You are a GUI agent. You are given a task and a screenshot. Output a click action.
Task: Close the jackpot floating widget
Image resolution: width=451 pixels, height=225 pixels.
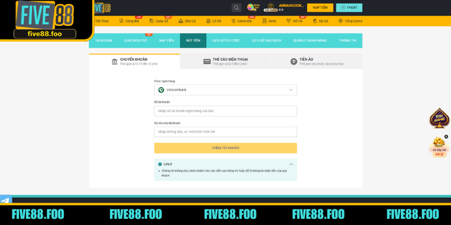[x=446, y=136]
